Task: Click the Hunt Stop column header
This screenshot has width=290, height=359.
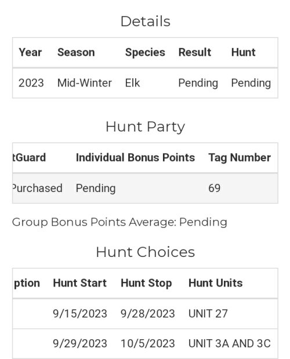Action: (146, 283)
